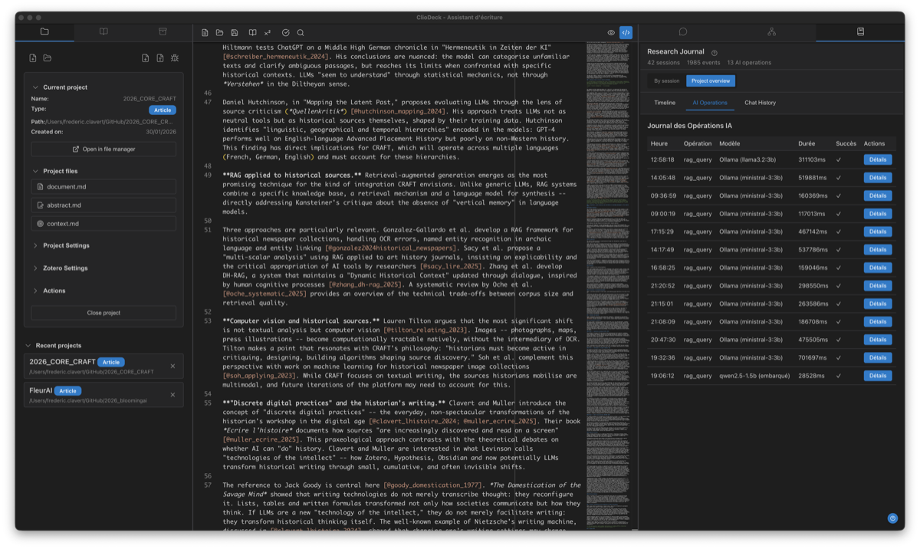The width and height of the screenshot is (920, 549).
Task: Toggle the preview eye icon
Action: 611,33
